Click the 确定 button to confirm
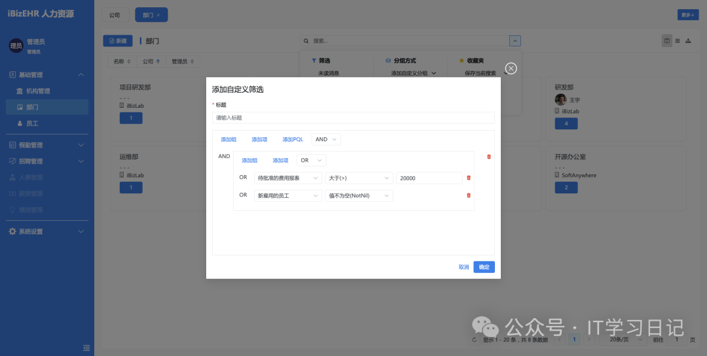The height and width of the screenshot is (356, 707). [484, 267]
